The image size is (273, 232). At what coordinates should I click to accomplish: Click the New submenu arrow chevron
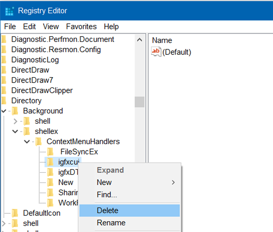pos(173,182)
